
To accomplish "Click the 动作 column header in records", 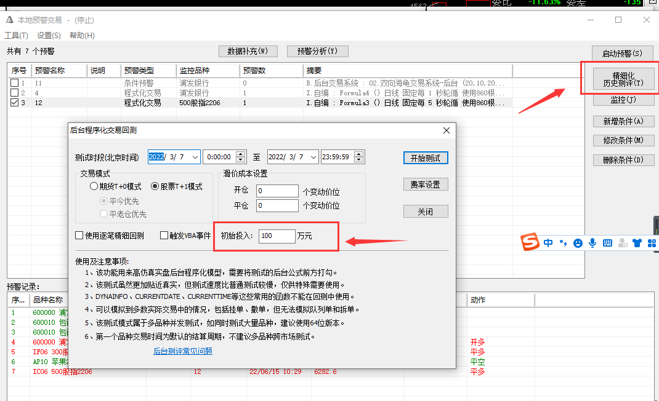I will coord(501,300).
